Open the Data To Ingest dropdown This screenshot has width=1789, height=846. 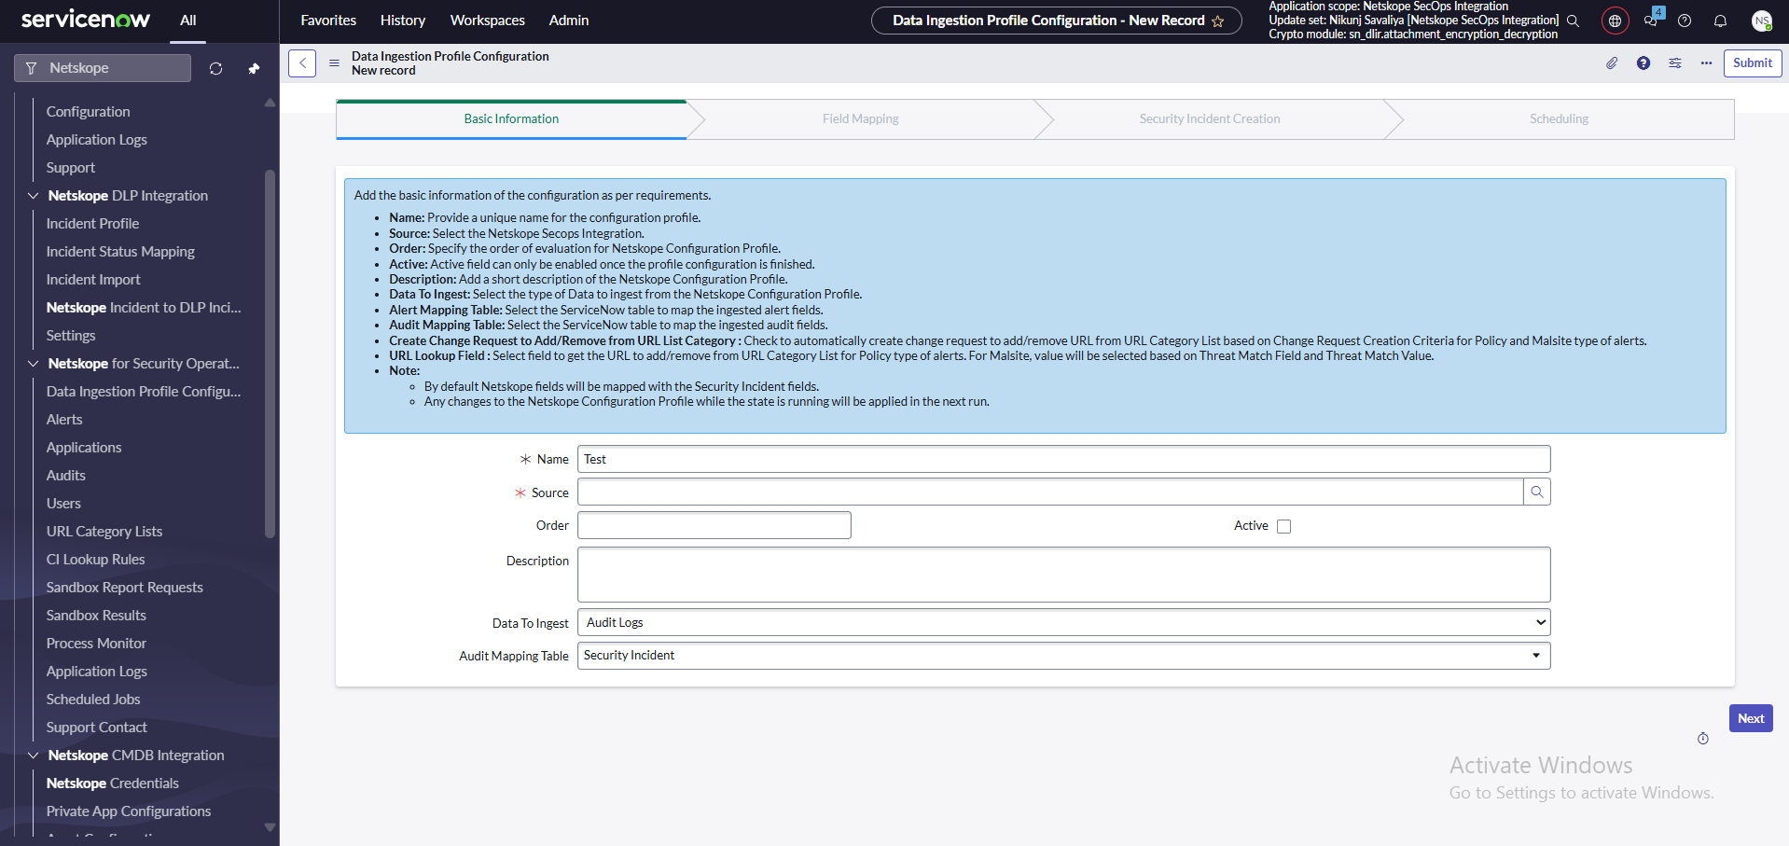point(1064,622)
